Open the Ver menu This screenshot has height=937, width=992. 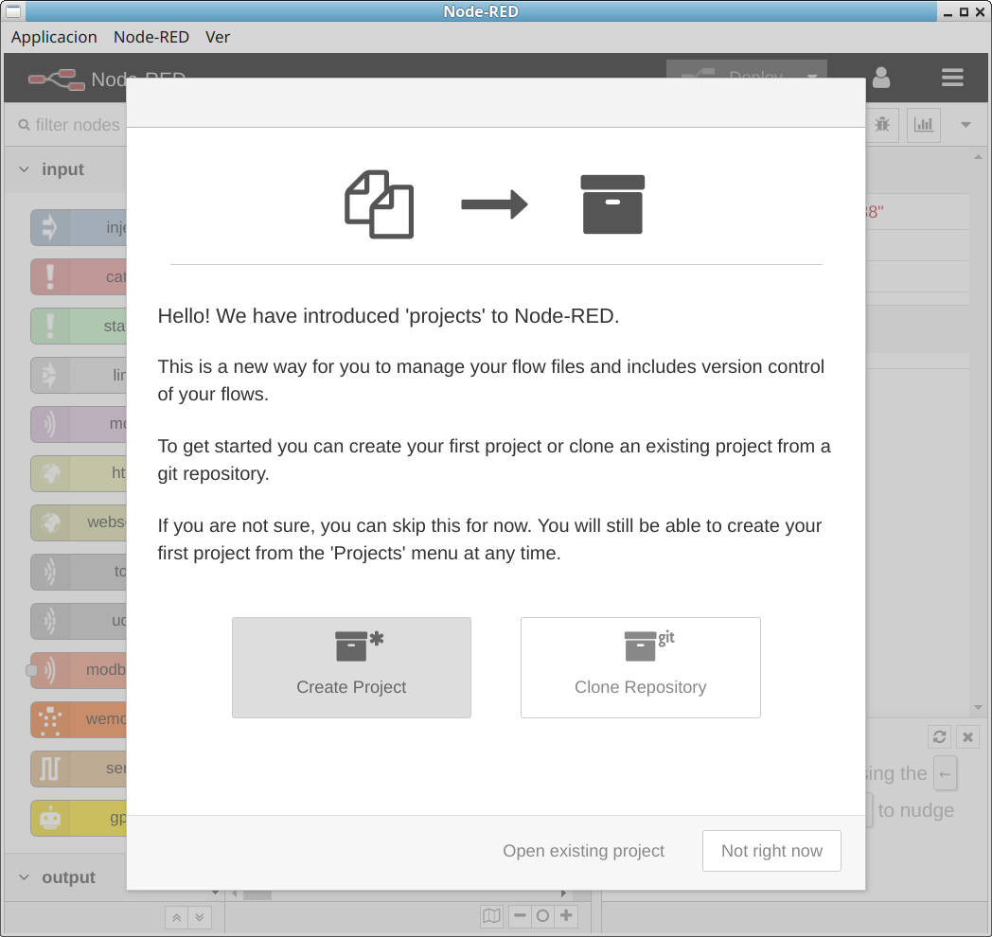tap(218, 37)
